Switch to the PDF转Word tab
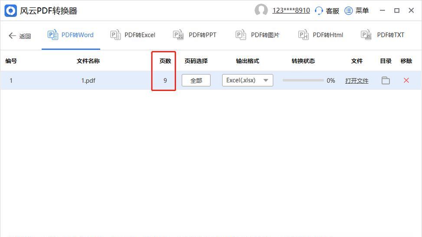The image size is (422, 237). pyautogui.click(x=71, y=35)
